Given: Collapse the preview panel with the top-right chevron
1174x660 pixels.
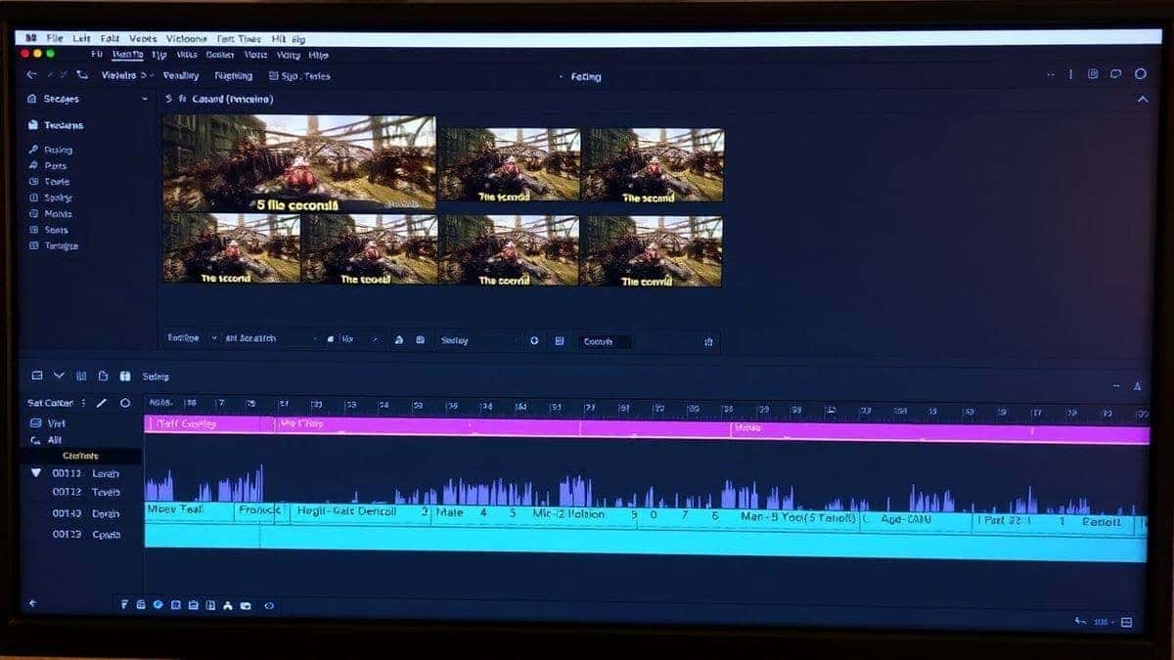Looking at the screenshot, I should click(1141, 100).
